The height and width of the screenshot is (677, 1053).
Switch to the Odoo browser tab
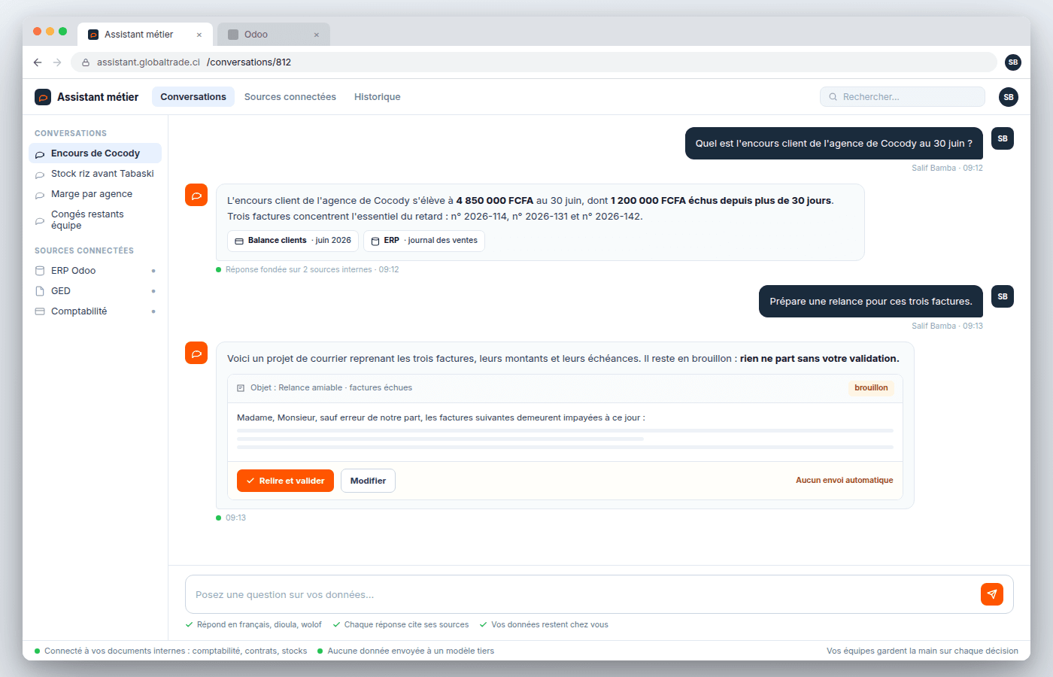tap(274, 35)
